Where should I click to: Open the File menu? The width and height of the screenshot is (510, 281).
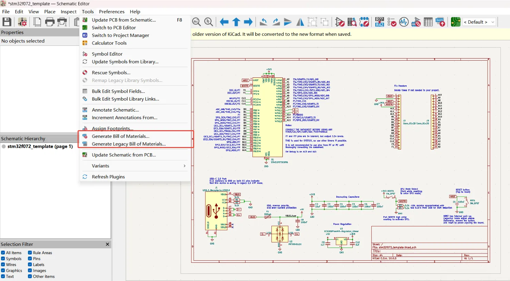click(x=6, y=11)
